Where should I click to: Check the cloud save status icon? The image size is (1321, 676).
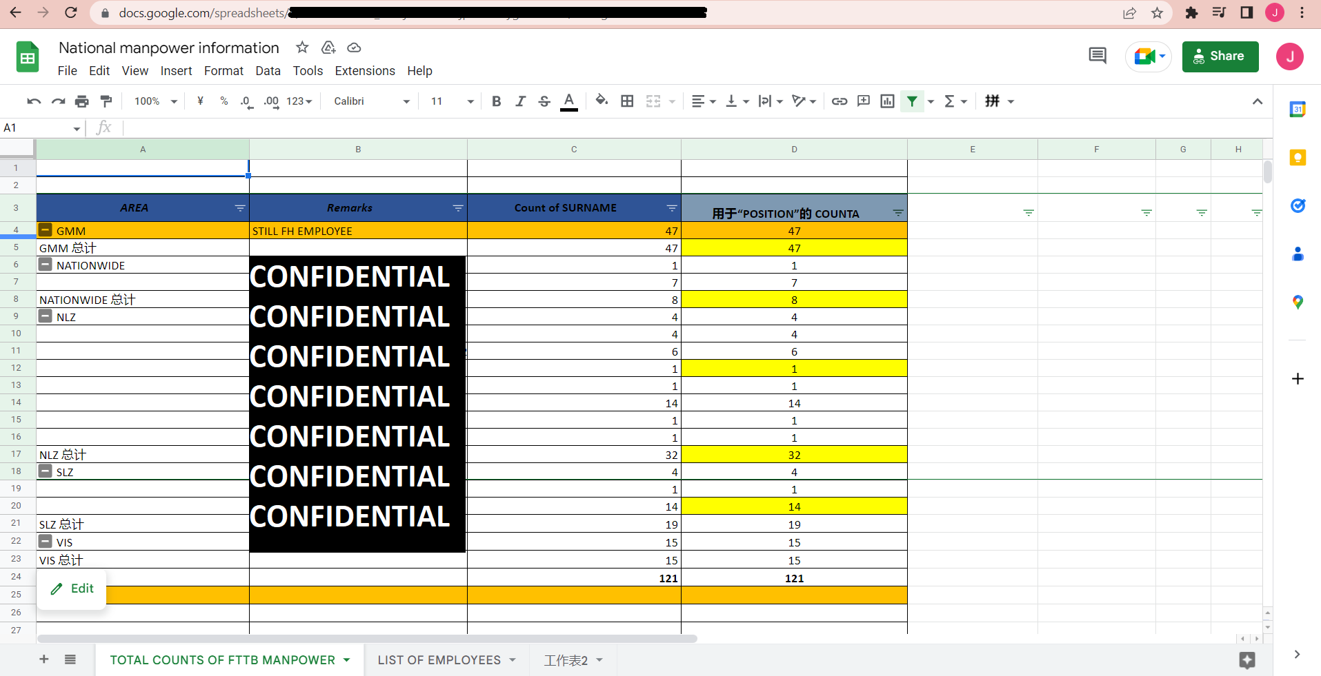(354, 48)
